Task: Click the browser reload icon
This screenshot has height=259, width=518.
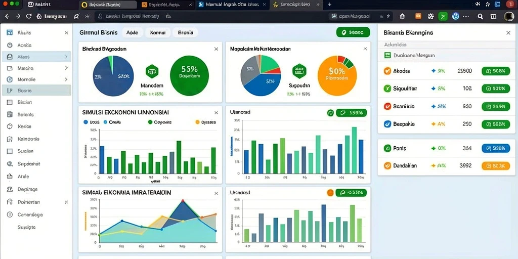Action: 28,16
